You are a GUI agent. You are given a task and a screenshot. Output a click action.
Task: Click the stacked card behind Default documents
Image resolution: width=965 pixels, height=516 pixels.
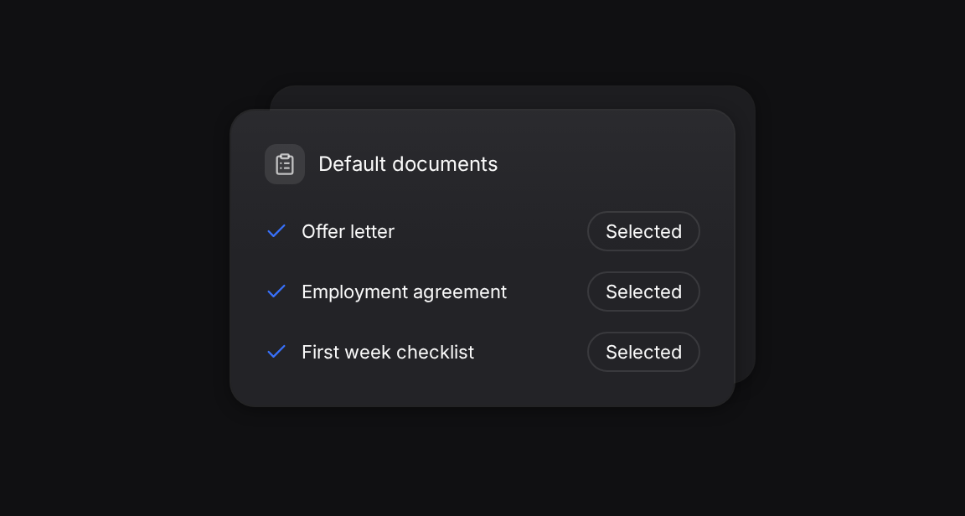746,234
